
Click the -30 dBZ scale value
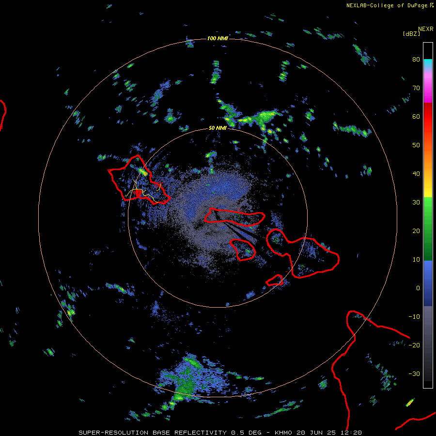point(414,374)
